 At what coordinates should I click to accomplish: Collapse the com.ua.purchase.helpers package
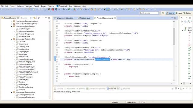(x=11, y=26)
